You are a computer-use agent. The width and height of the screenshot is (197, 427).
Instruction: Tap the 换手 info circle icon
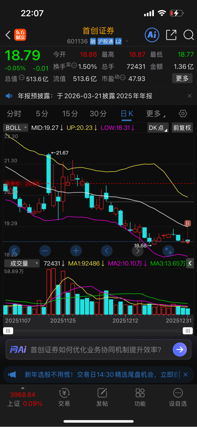point(74,65)
